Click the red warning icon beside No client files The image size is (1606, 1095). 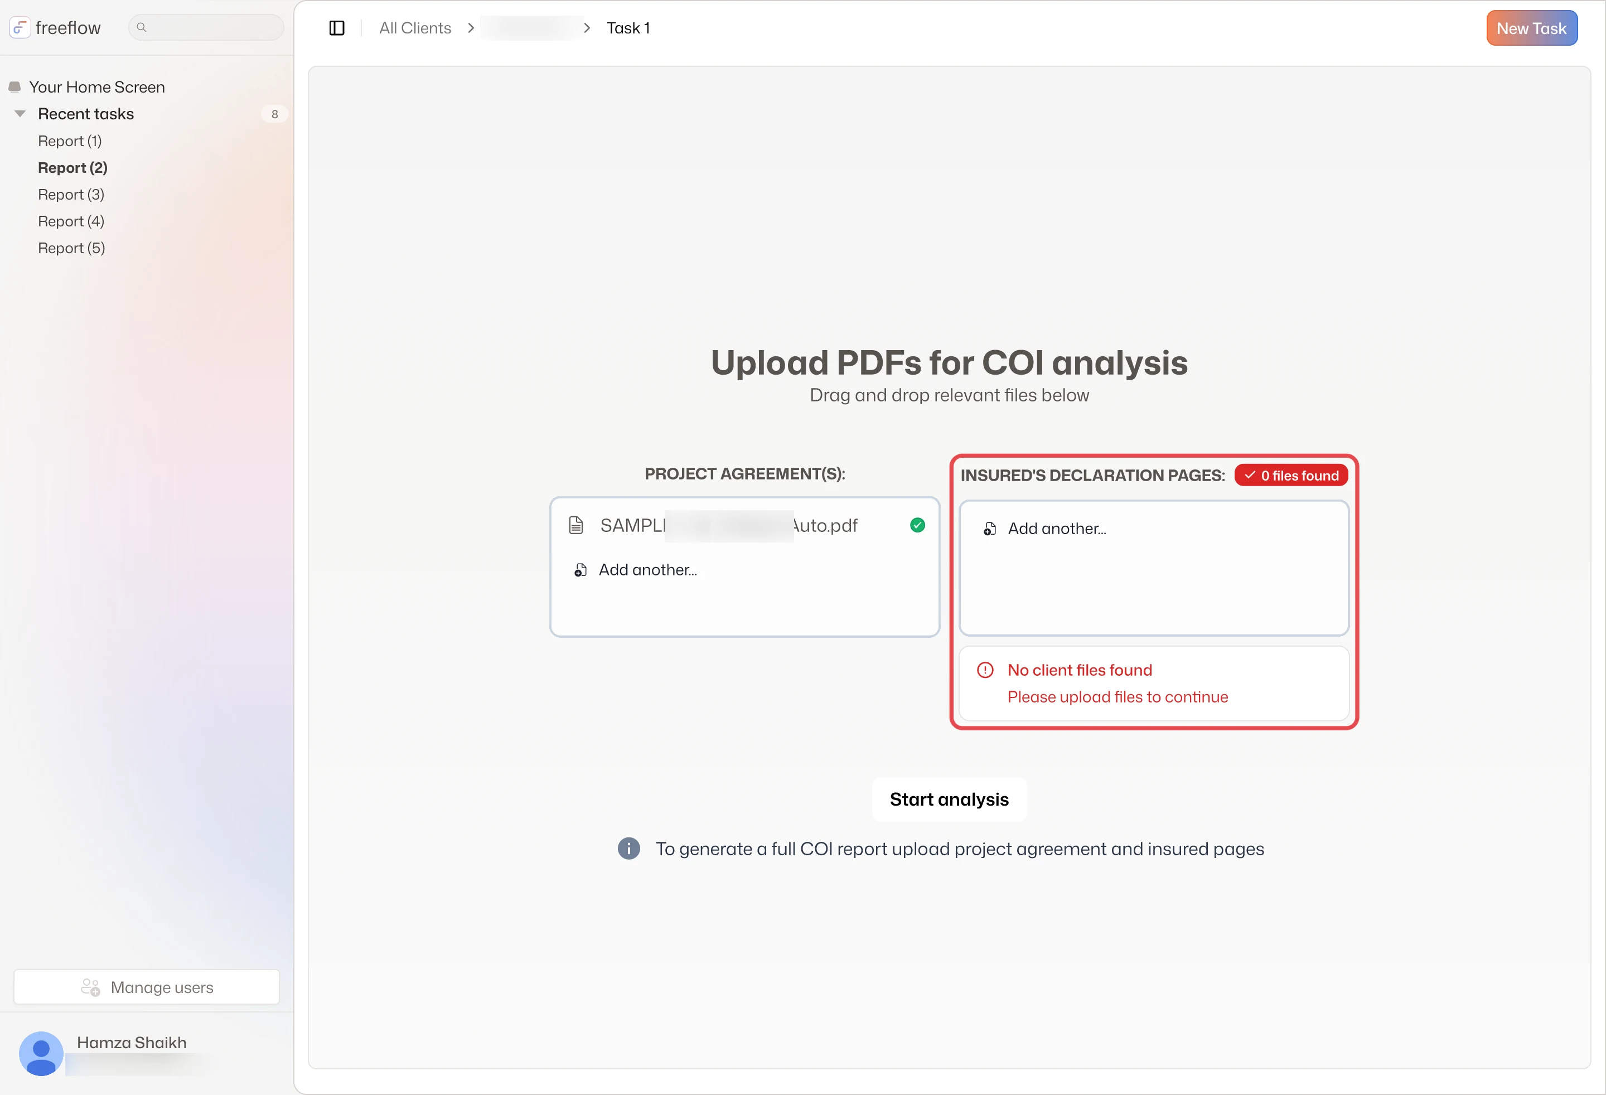985,670
